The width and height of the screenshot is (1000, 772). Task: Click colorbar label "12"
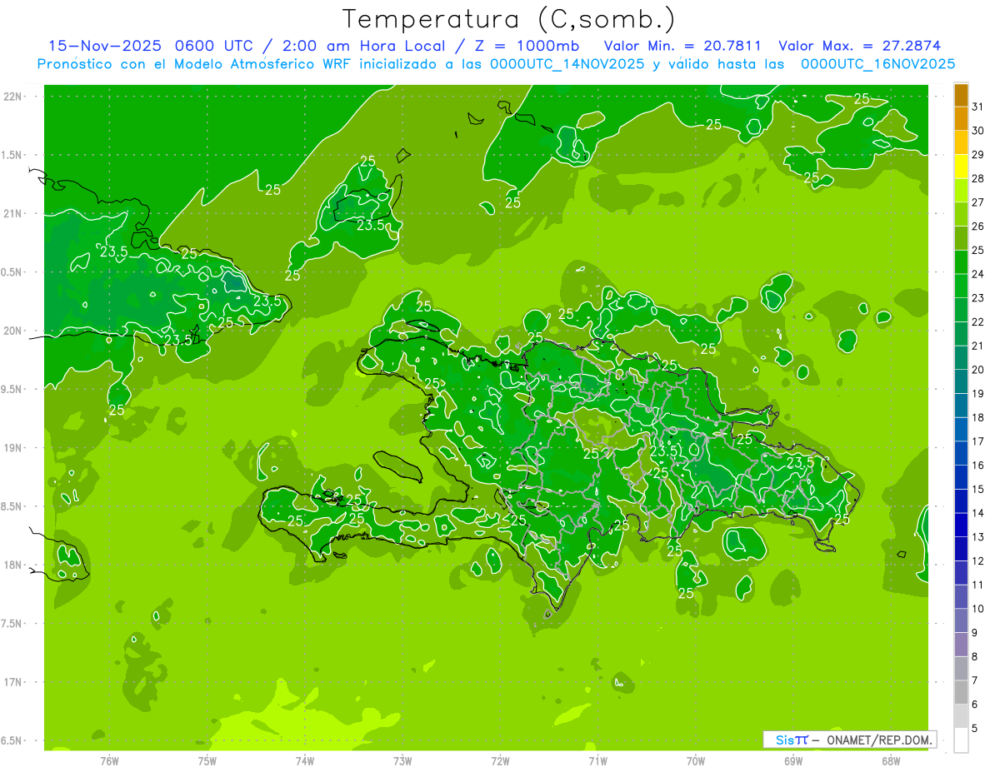tap(979, 560)
